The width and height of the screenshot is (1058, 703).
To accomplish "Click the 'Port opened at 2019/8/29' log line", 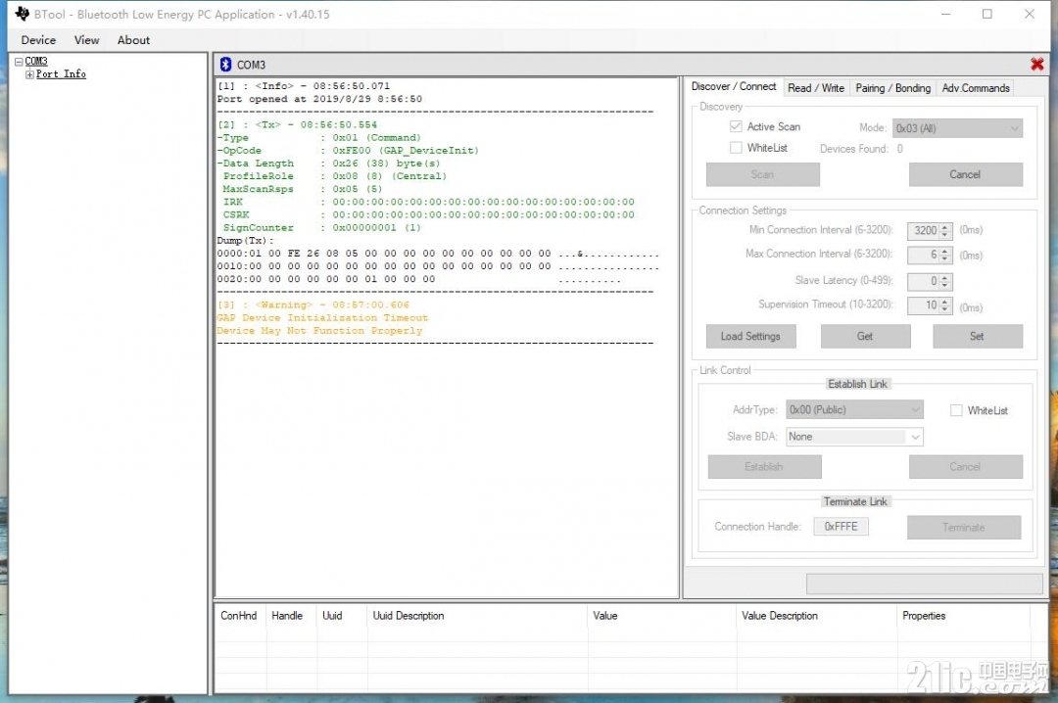I will [319, 99].
